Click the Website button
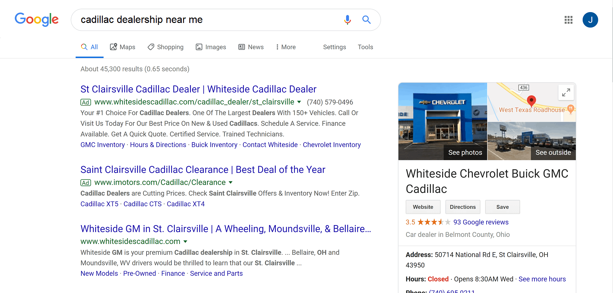The image size is (613, 293). point(423,207)
